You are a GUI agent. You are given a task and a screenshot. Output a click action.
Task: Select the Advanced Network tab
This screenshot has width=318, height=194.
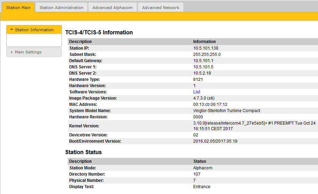click(161, 7)
